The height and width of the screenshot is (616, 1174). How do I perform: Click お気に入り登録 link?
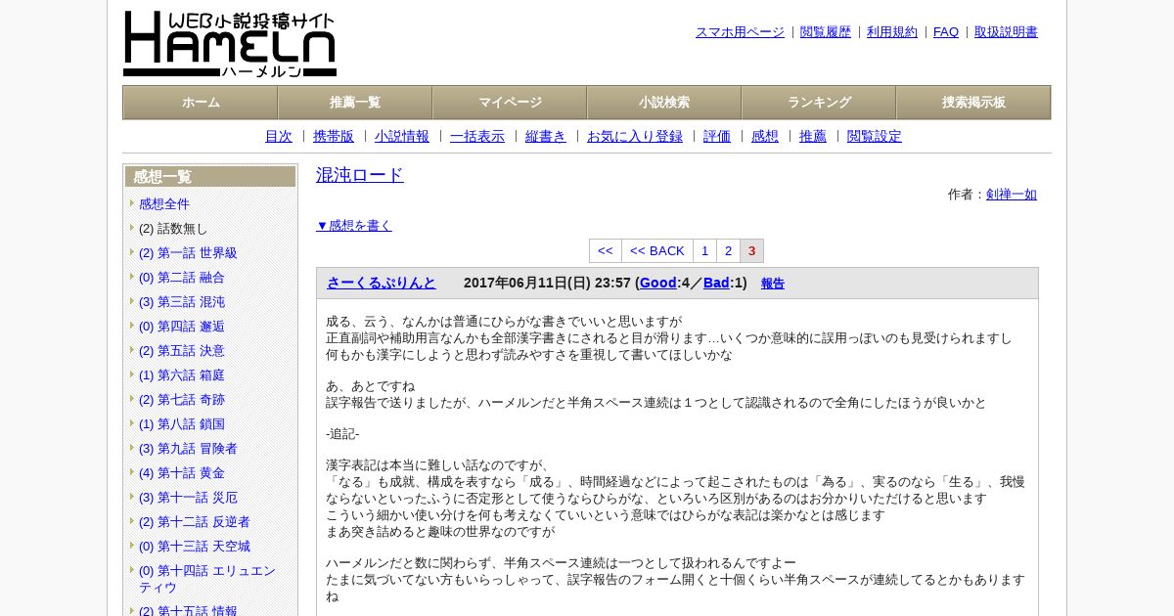(x=635, y=137)
